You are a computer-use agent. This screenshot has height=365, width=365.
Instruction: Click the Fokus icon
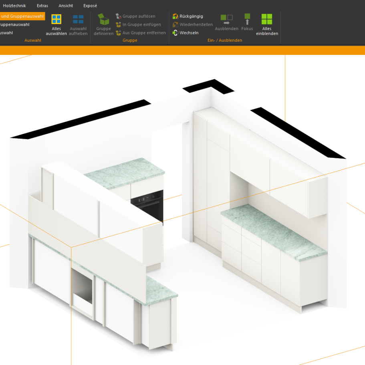pyautogui.click(x=247, y=18)
